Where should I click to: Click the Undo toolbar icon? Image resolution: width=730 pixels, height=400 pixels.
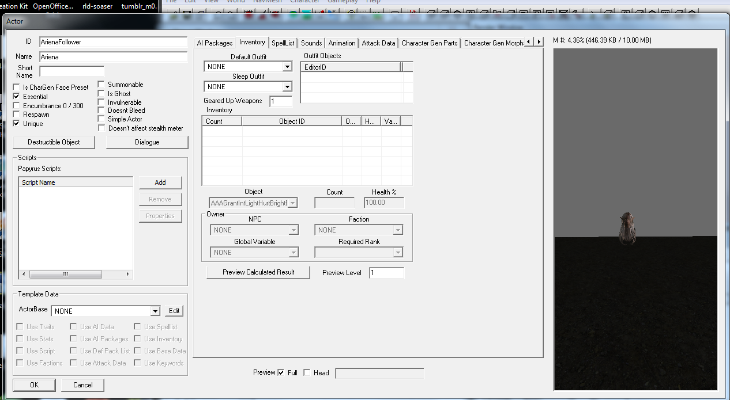coord(216,12)
